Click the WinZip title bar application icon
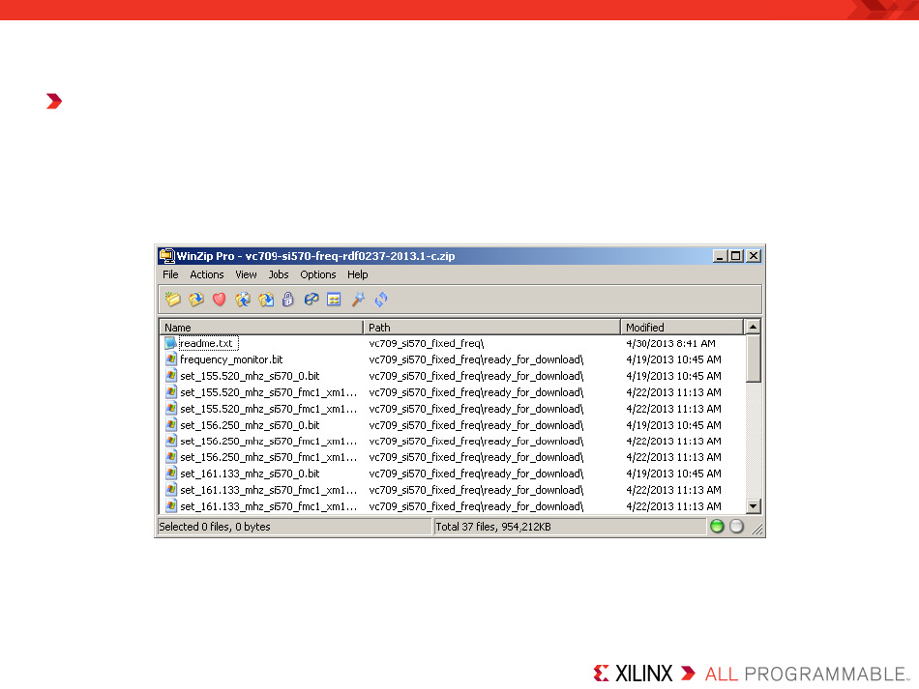This screenshot has height=689, width=919. 167,256
